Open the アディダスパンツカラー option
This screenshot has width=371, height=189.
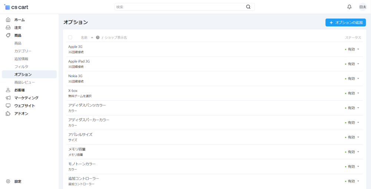pyautogui.click(x=87, y=105)
